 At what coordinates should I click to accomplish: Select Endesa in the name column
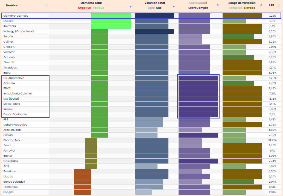[x=8, y=21]
